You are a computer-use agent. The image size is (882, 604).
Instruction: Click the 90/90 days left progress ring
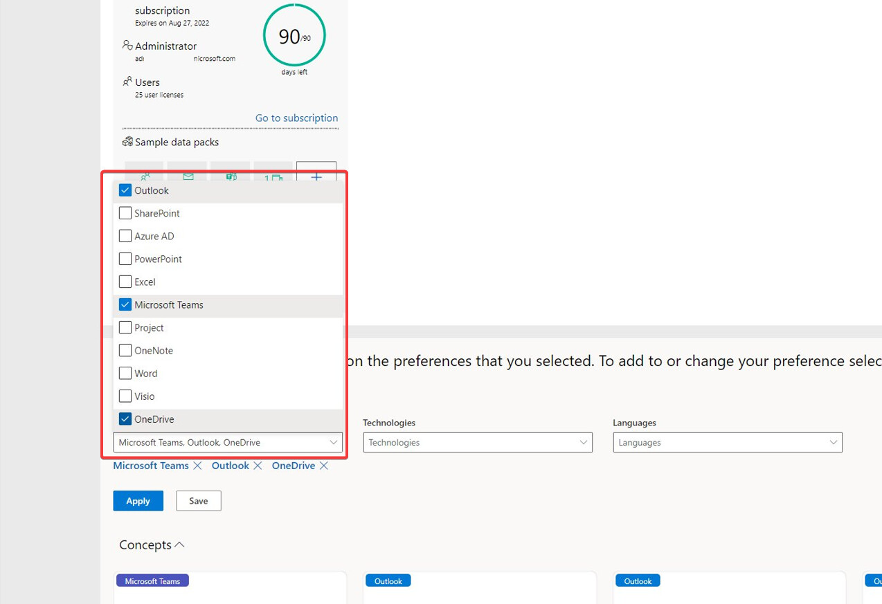[x=294, y=35]
